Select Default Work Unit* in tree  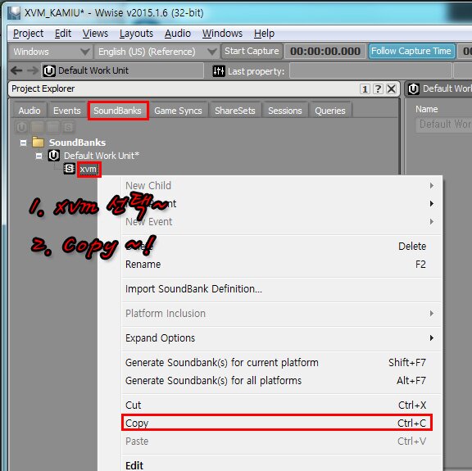(101, 156)
